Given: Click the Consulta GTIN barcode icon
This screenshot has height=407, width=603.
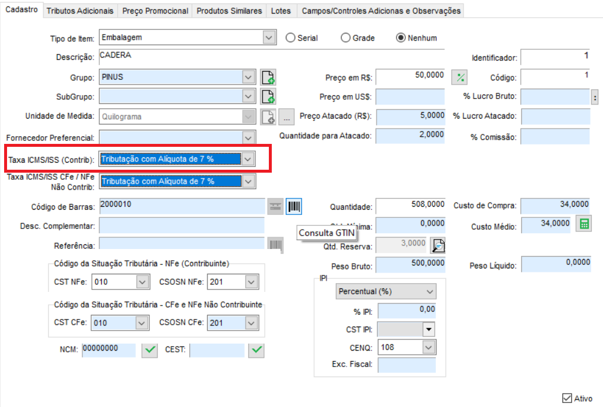Looking at the screenshot, I should pos(294,207).
